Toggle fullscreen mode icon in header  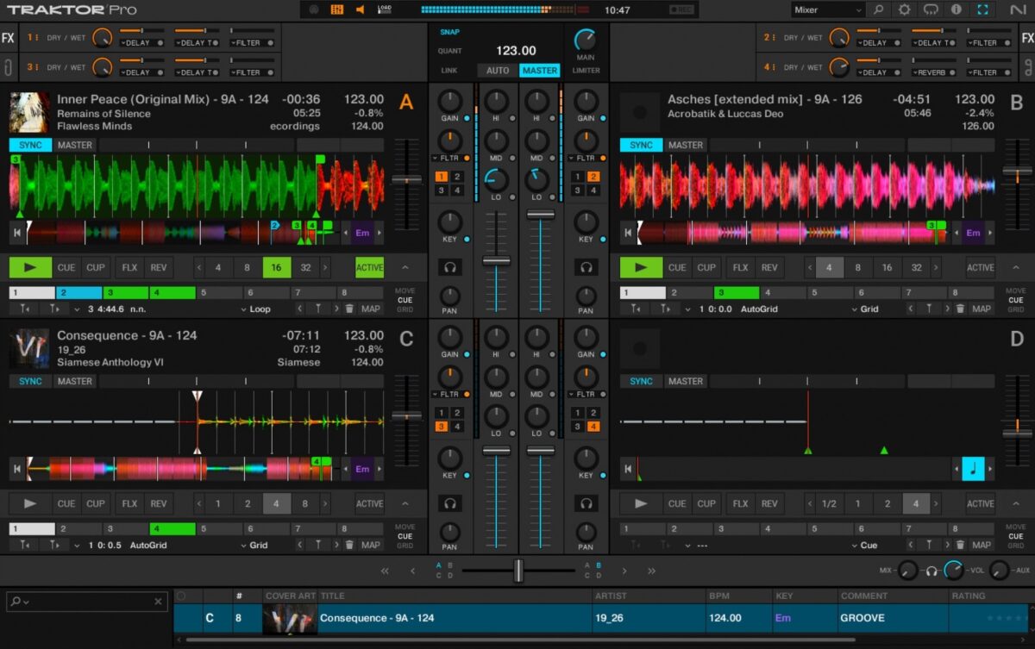(982, 9)
